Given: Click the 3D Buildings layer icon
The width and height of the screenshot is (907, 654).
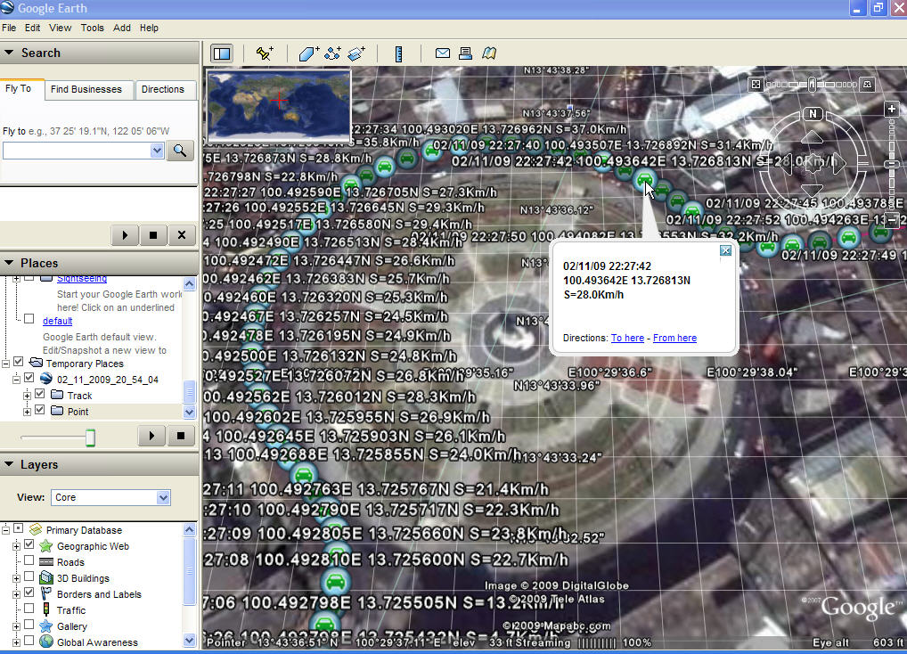Looking at the screenshot, I should (46, 577).
